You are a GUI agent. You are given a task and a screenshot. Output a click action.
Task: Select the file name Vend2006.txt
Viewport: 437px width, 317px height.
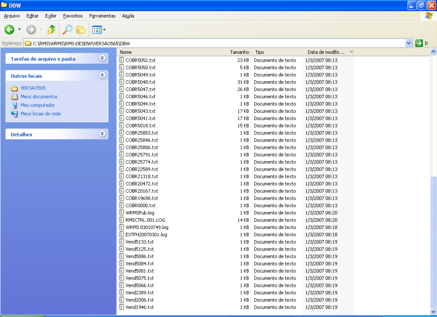tap(140, 299)
